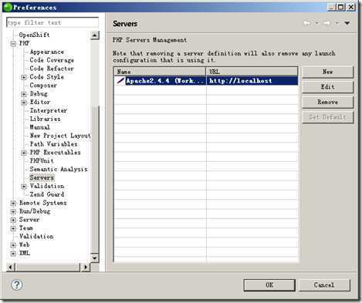
Task: Select PHPUnit preference page
Action: pyautogui.click(x=42, y=161)
